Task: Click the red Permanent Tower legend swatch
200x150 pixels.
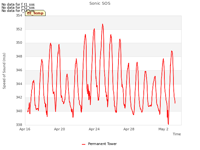Action: pyautogui.click(x=83, y=144)
